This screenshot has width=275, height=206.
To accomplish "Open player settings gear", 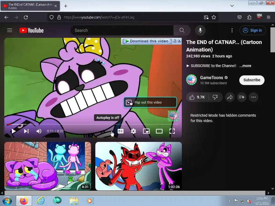I will 133,131.
